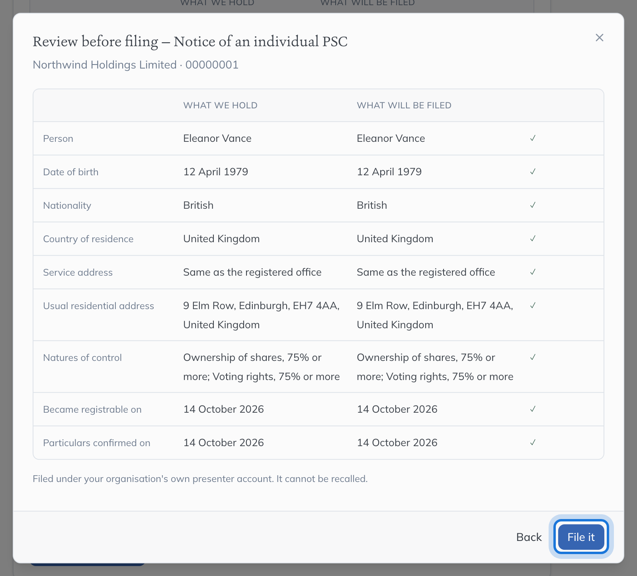Click the 'Service address' row label

click(x=78, y=272)
